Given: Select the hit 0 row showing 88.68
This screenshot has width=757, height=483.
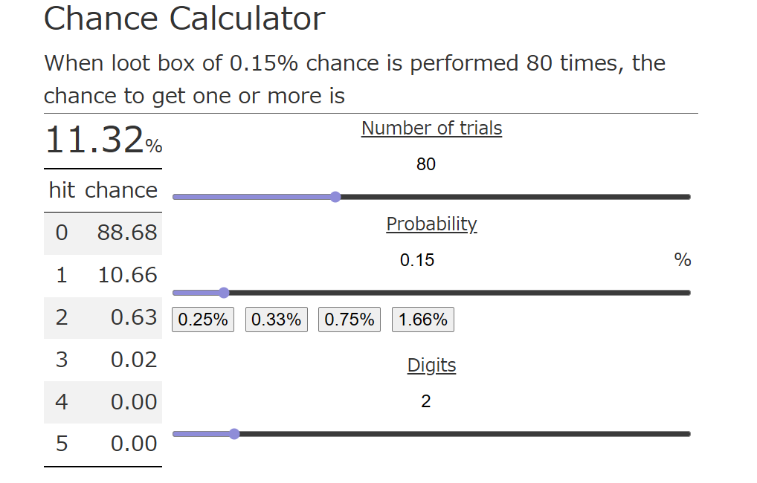Looking at the screenshot, I should [103, 233].
